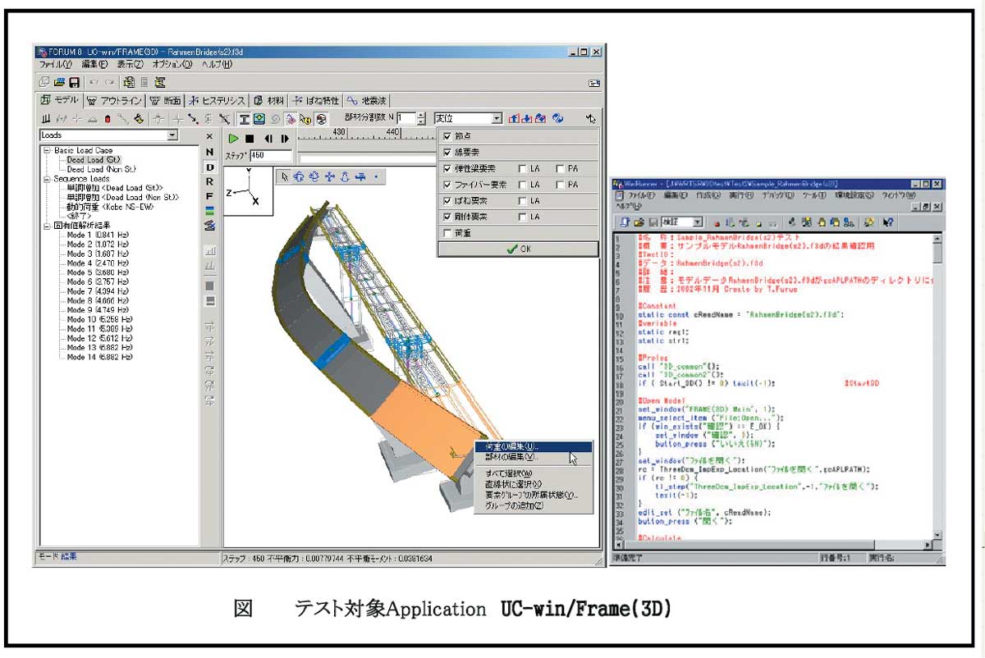Click the timeline ruler near the 440 mark
Viewport: 985px width, 658px height.
pos(392,134)
